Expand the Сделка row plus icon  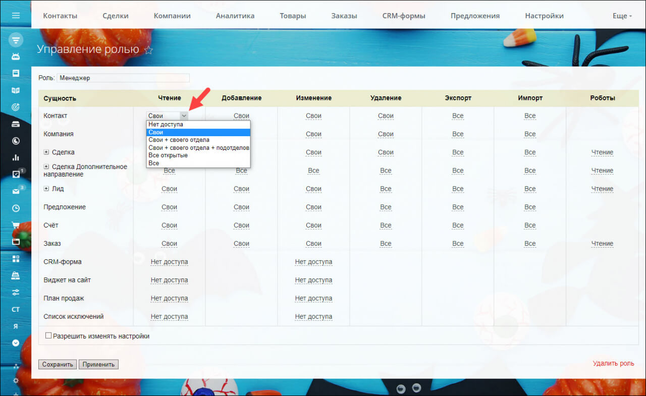(x=46, y=152)
